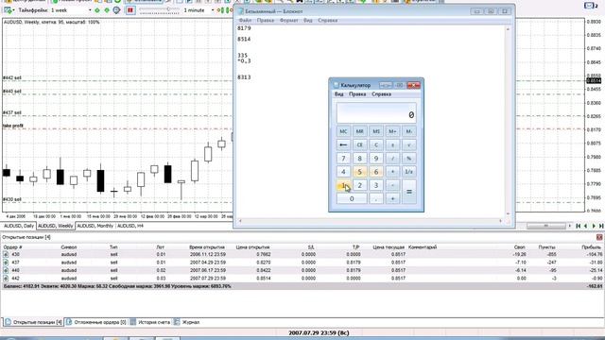The width and height of the screenshot is (605, 340).
Task: Open calculator 'Справка' menu
Action: tap(381, 94)
